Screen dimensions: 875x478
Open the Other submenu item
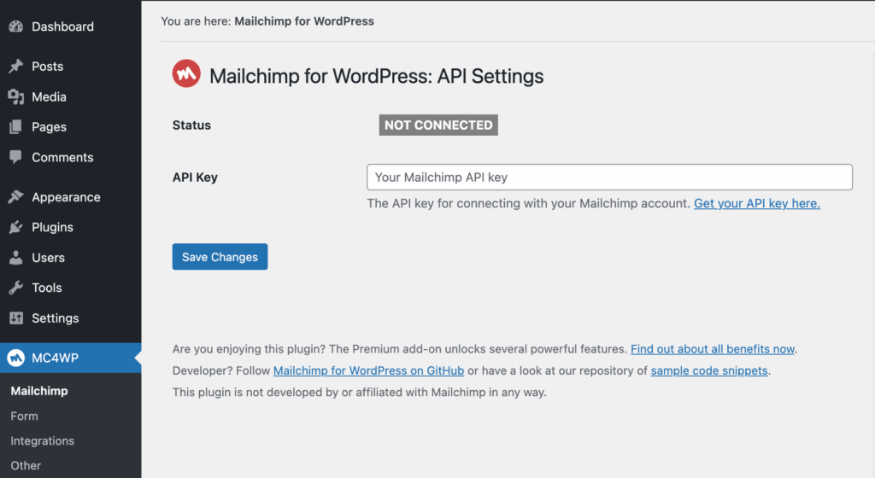[26, 465]
